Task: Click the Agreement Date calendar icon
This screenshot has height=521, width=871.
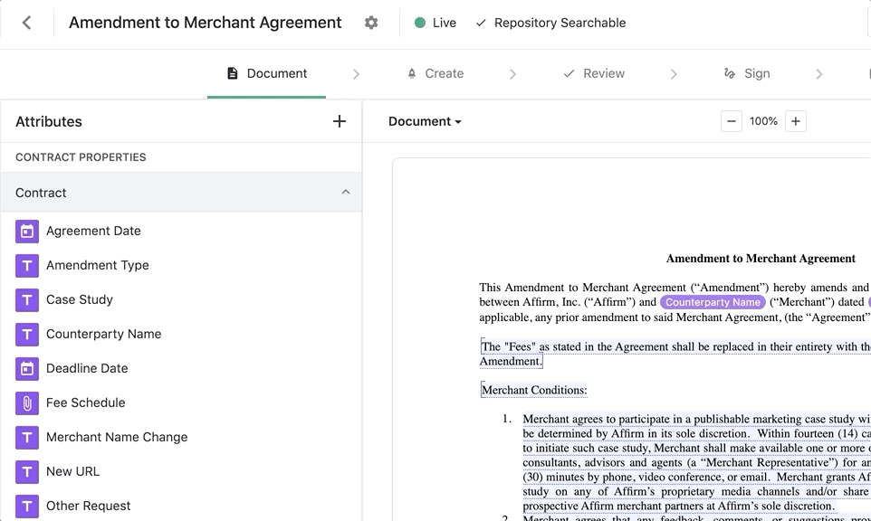Action: coord(26,232)
